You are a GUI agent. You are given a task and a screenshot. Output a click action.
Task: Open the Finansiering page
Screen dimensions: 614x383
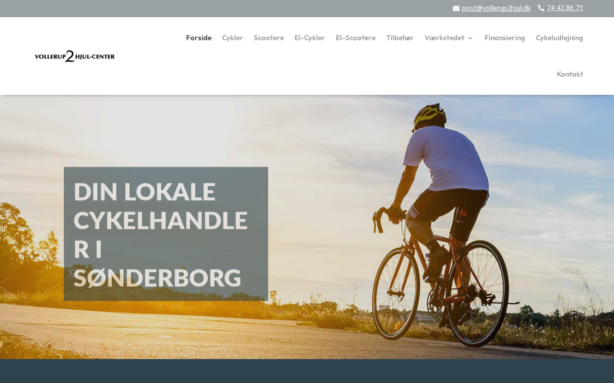[505, 38]
